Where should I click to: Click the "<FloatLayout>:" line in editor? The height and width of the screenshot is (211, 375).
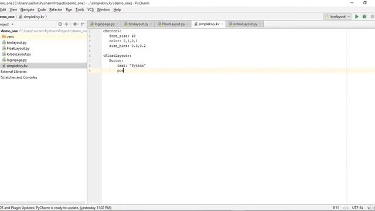[117, 56]
